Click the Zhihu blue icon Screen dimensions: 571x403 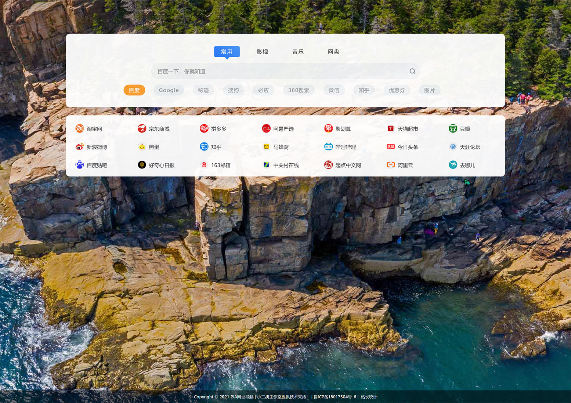[x=204, y=147]
